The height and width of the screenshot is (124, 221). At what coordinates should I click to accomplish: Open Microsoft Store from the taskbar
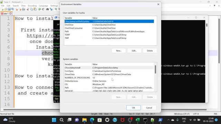100,120
